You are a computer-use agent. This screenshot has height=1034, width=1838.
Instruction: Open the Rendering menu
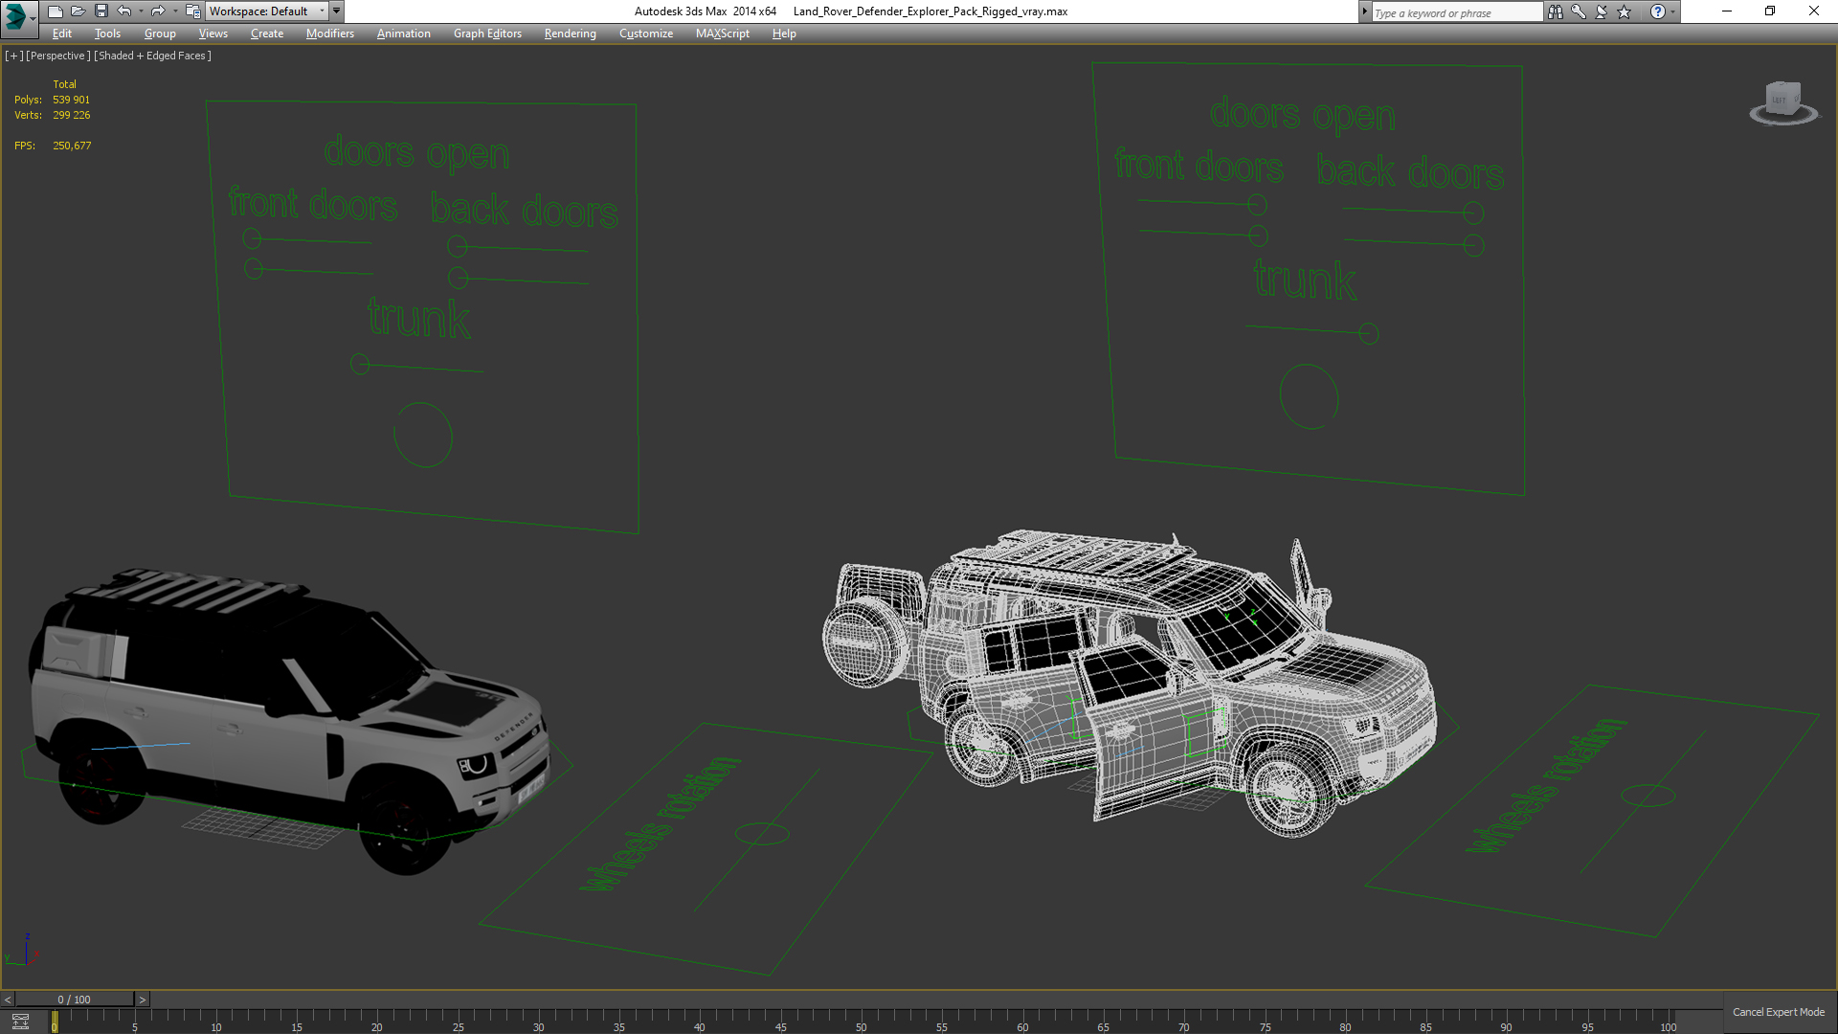pyautogui.click(x=570, y=34)
